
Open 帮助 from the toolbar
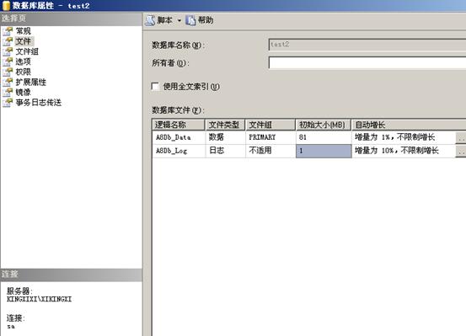point(200,20)
